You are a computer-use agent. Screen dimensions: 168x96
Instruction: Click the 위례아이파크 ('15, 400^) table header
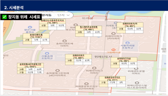point(78,57)
